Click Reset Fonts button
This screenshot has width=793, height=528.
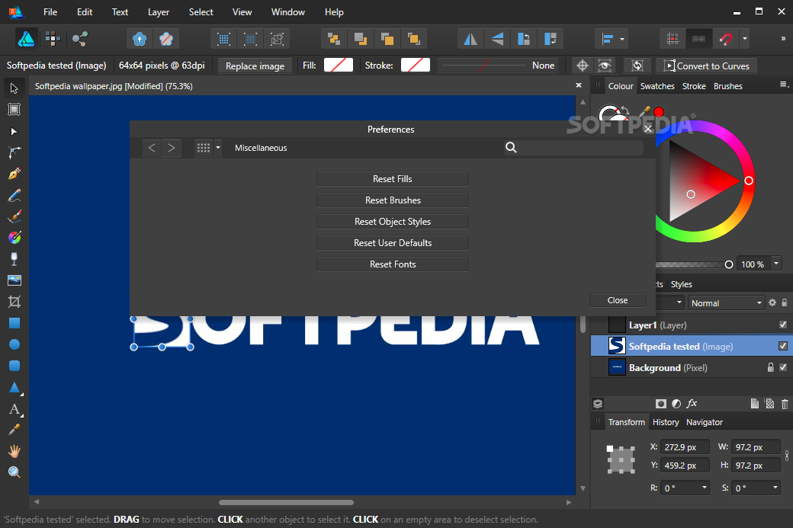coord(393,264)
